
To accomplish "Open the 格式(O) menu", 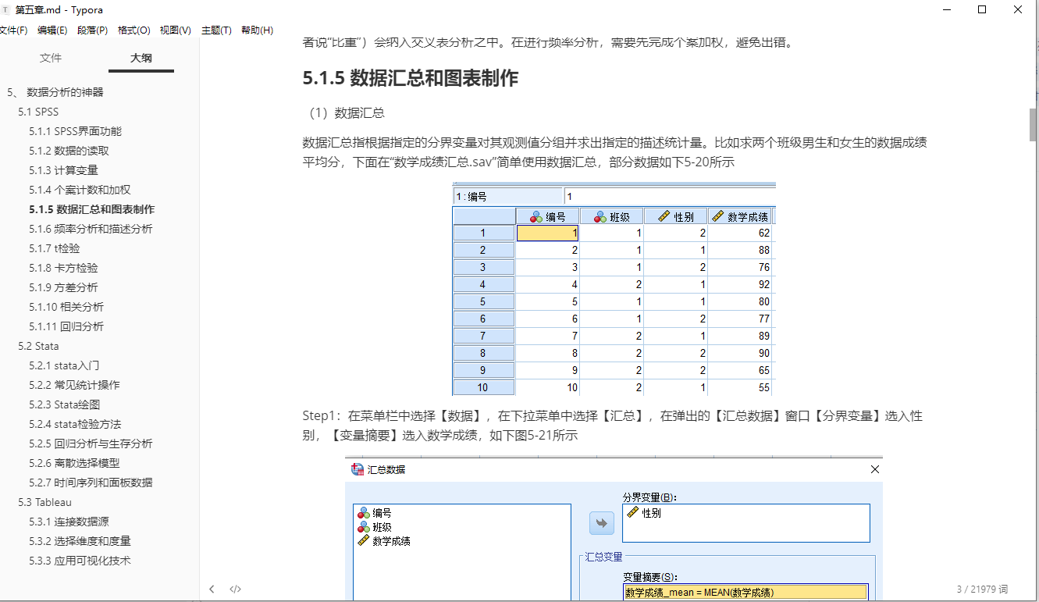I will coord(134,30).
